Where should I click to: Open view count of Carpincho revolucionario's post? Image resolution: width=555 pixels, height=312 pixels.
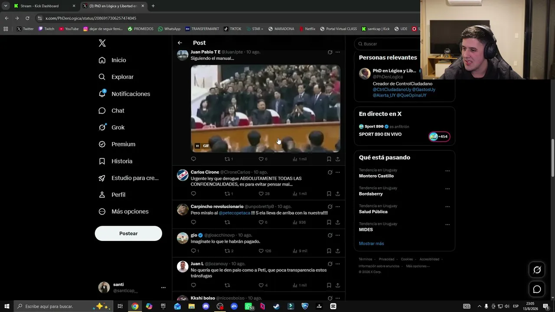click(300, 222)
